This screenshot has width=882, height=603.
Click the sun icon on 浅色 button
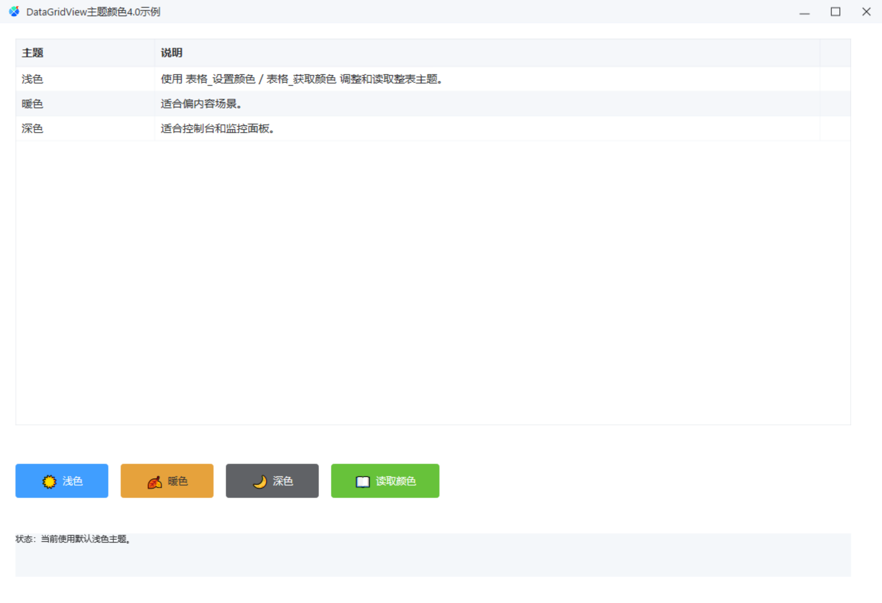pyautogui.click(x=50, y=481)
